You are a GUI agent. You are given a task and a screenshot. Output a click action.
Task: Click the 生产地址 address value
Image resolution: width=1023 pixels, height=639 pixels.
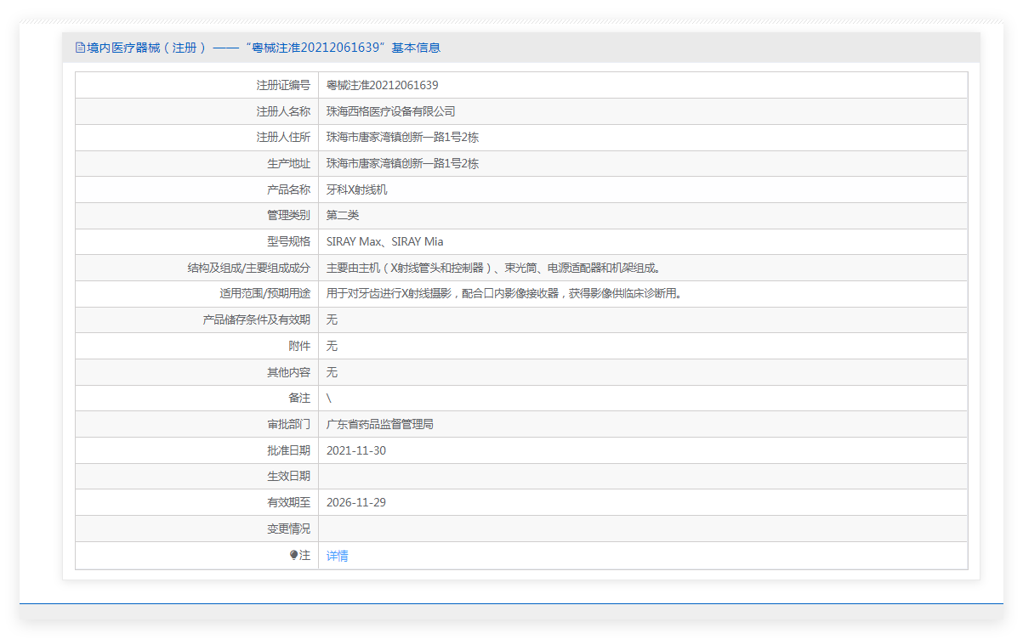coord(403,163)
